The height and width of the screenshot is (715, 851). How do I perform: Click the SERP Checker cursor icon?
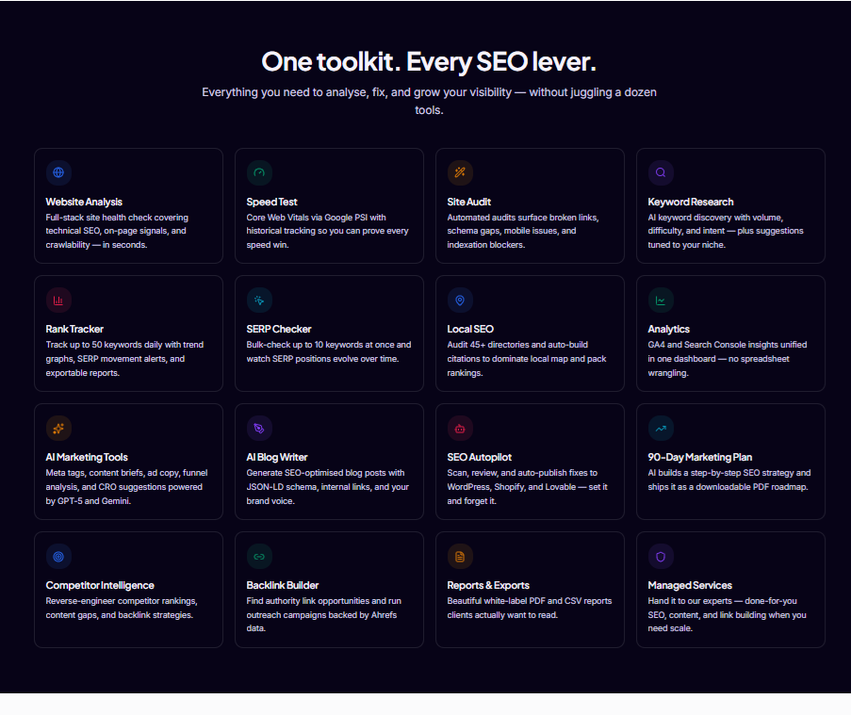point(259,300)
